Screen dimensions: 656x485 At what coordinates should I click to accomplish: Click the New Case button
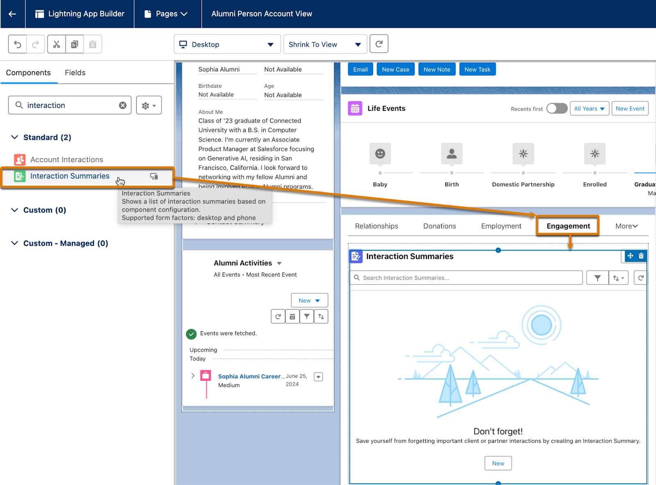[396, 69]
